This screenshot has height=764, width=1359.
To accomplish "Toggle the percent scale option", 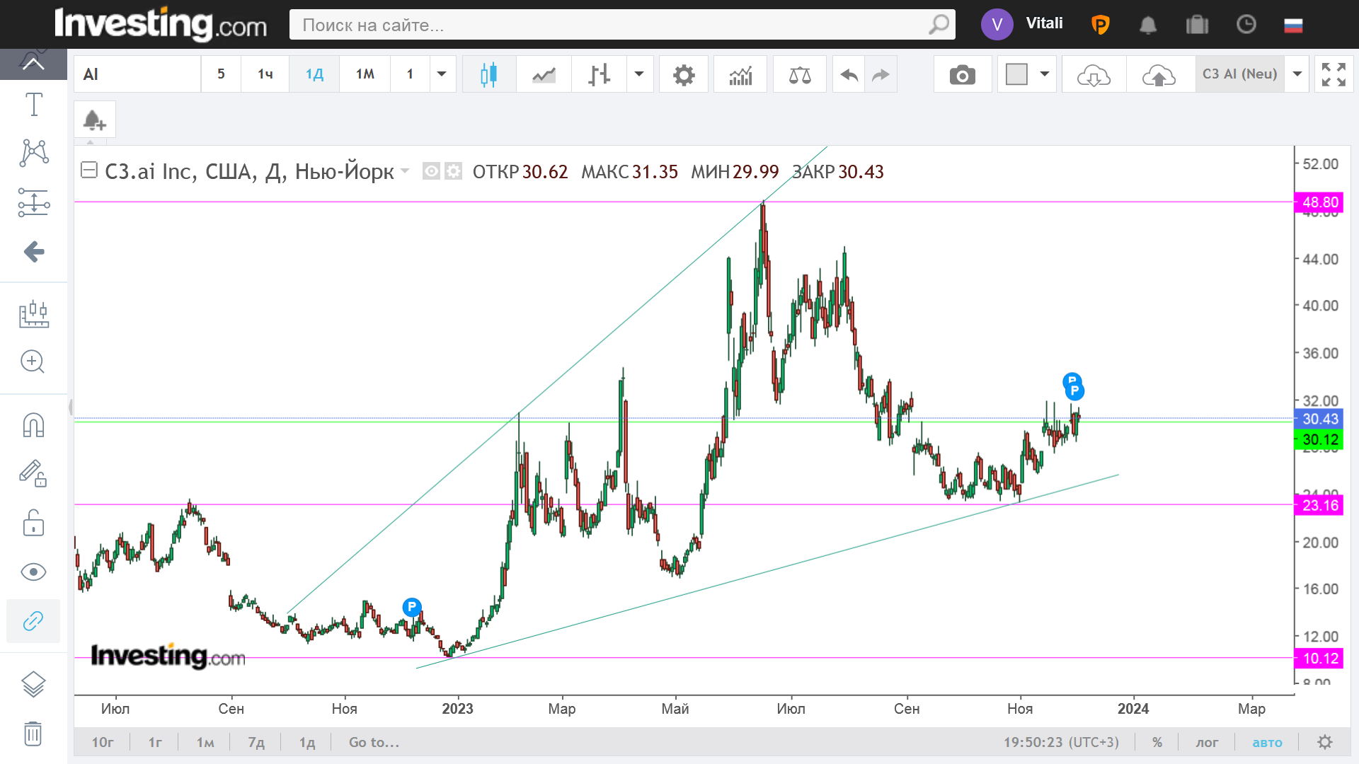I will [x=1157, y=742].
